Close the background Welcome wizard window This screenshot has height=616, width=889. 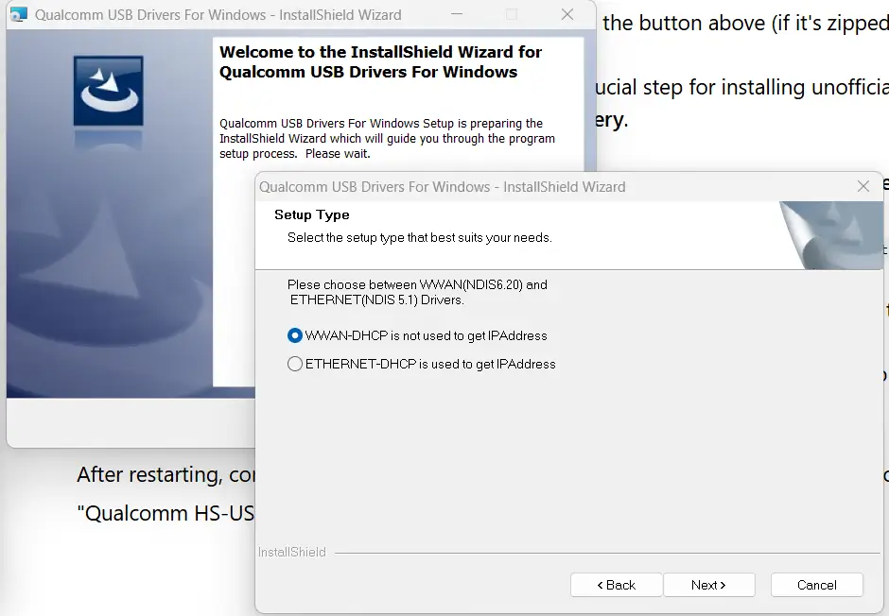coord(567,15)
